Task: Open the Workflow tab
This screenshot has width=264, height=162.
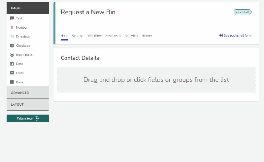Action: coord(94,36)
